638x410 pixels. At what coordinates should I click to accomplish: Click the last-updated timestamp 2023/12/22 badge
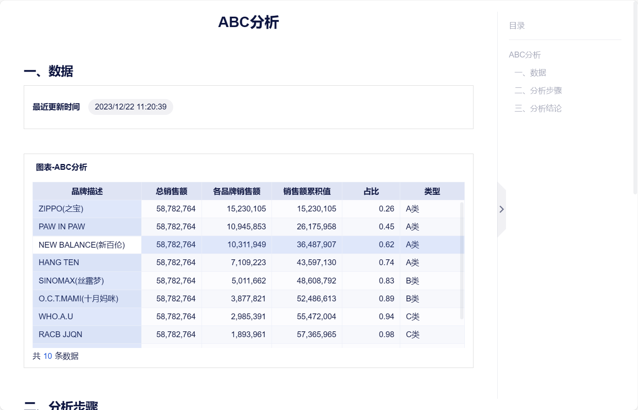pos(130,107)
